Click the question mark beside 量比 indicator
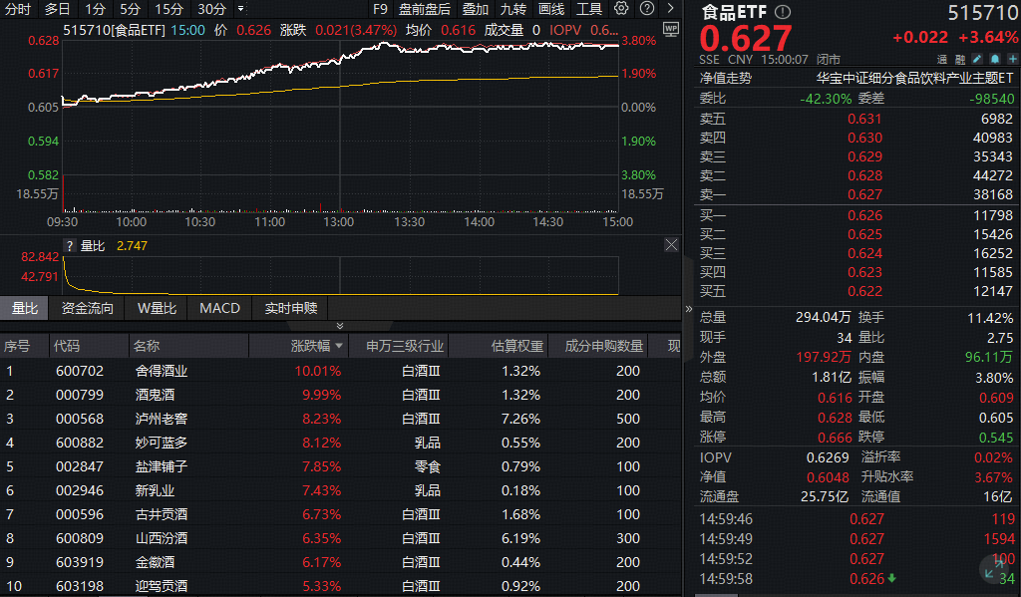1021x597 pixels. click(x=70, y=245)
